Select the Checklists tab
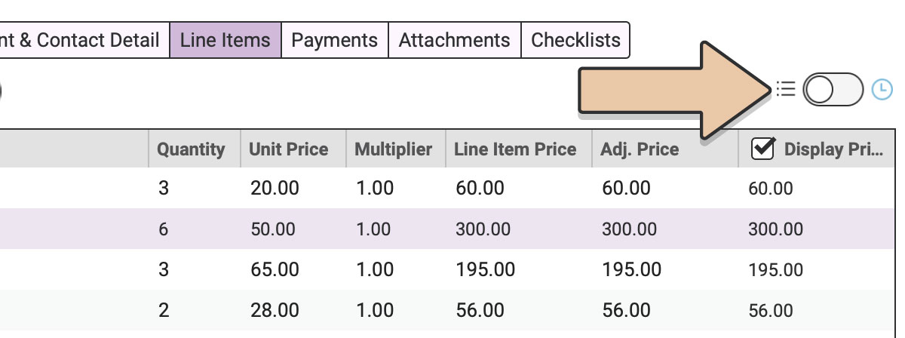This screenshot has height=338, width=905. (x=575, y=40)
